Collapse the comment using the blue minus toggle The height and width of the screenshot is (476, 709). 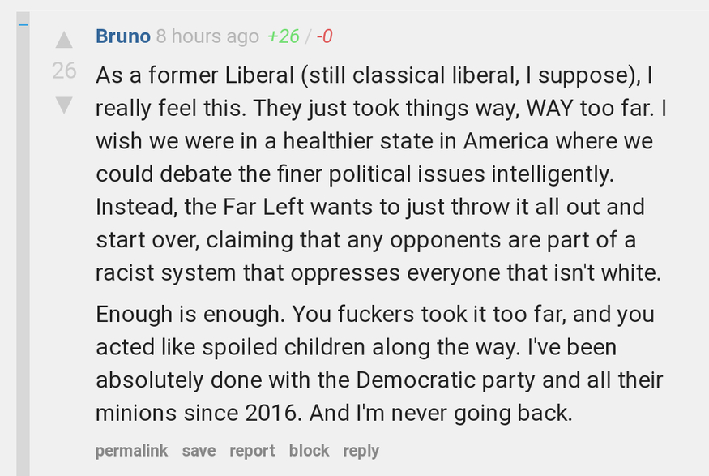click(23, 24)
